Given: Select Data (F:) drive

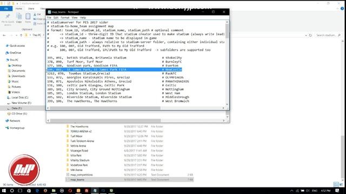Looking at the screenshot, I should (16, 108).
